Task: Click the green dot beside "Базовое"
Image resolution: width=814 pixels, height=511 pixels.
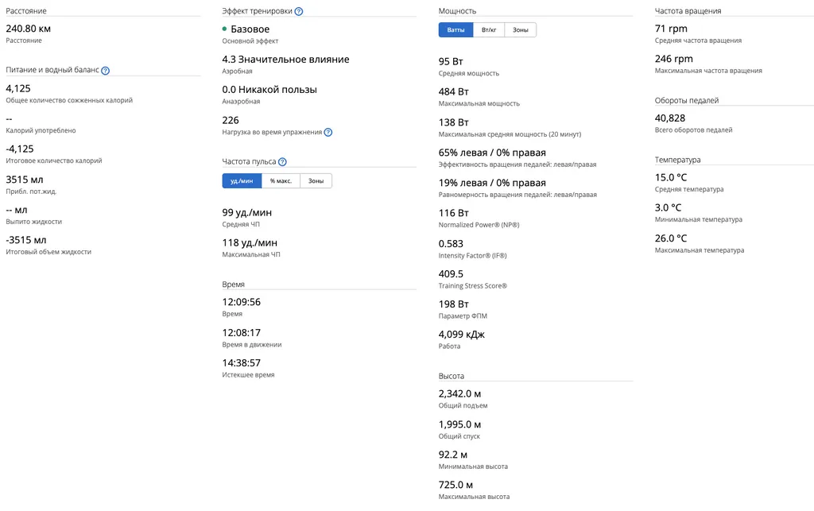Action: (225, 29)
